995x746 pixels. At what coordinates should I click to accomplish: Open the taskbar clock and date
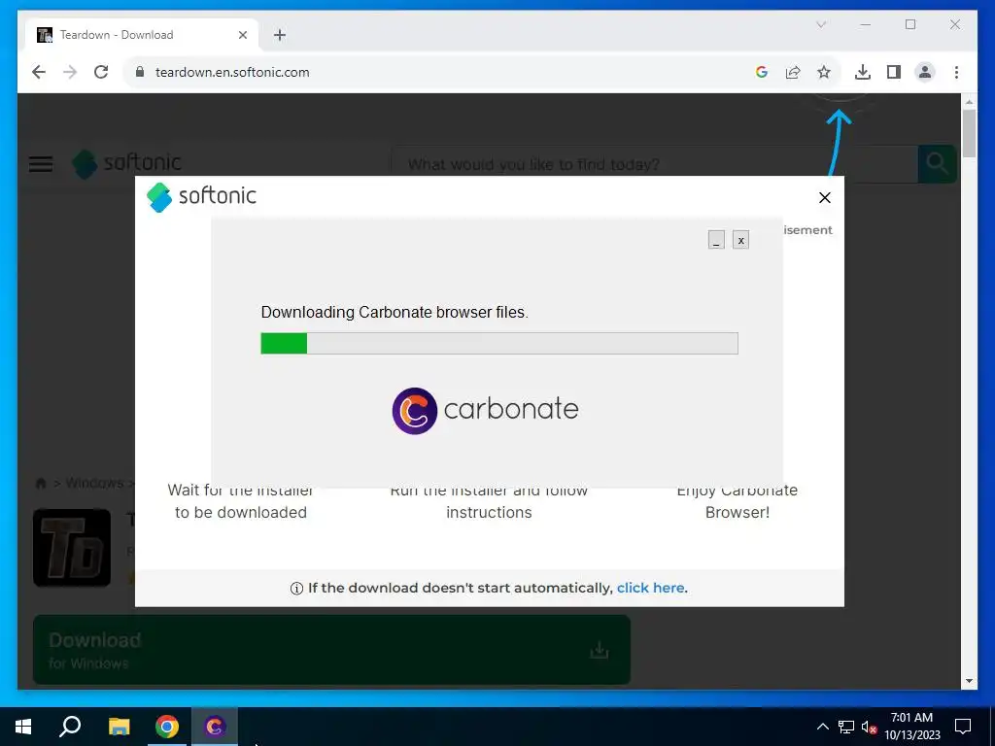(x=911, y=727)
